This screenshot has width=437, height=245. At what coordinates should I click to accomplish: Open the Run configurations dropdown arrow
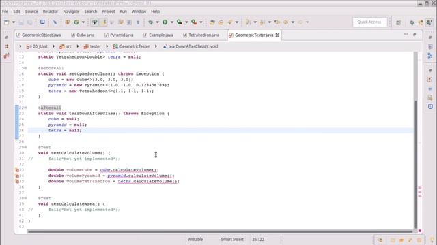(x=171, y=22)
